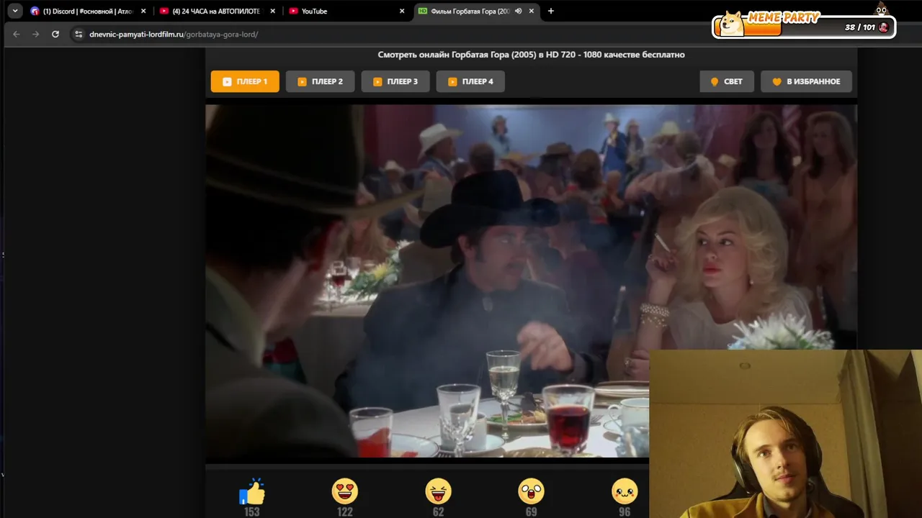Switch to ПЛЕЕР 3
This screenshot has height=518, width=922.
click(395, 81)
